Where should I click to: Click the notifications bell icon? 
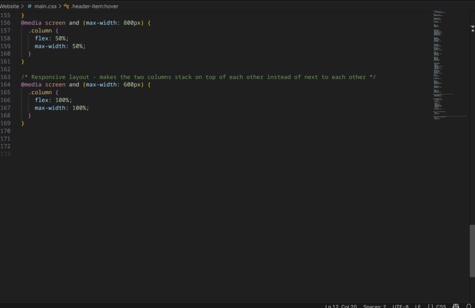pyautogui.click(x=468, y=306)
